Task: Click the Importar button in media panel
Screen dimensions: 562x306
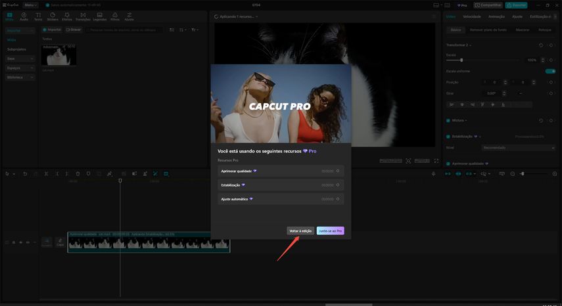Action: pos(52,30)
